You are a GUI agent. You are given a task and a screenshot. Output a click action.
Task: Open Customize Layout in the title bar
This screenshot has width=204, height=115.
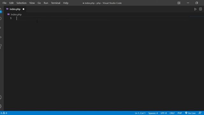pos(179,3)
